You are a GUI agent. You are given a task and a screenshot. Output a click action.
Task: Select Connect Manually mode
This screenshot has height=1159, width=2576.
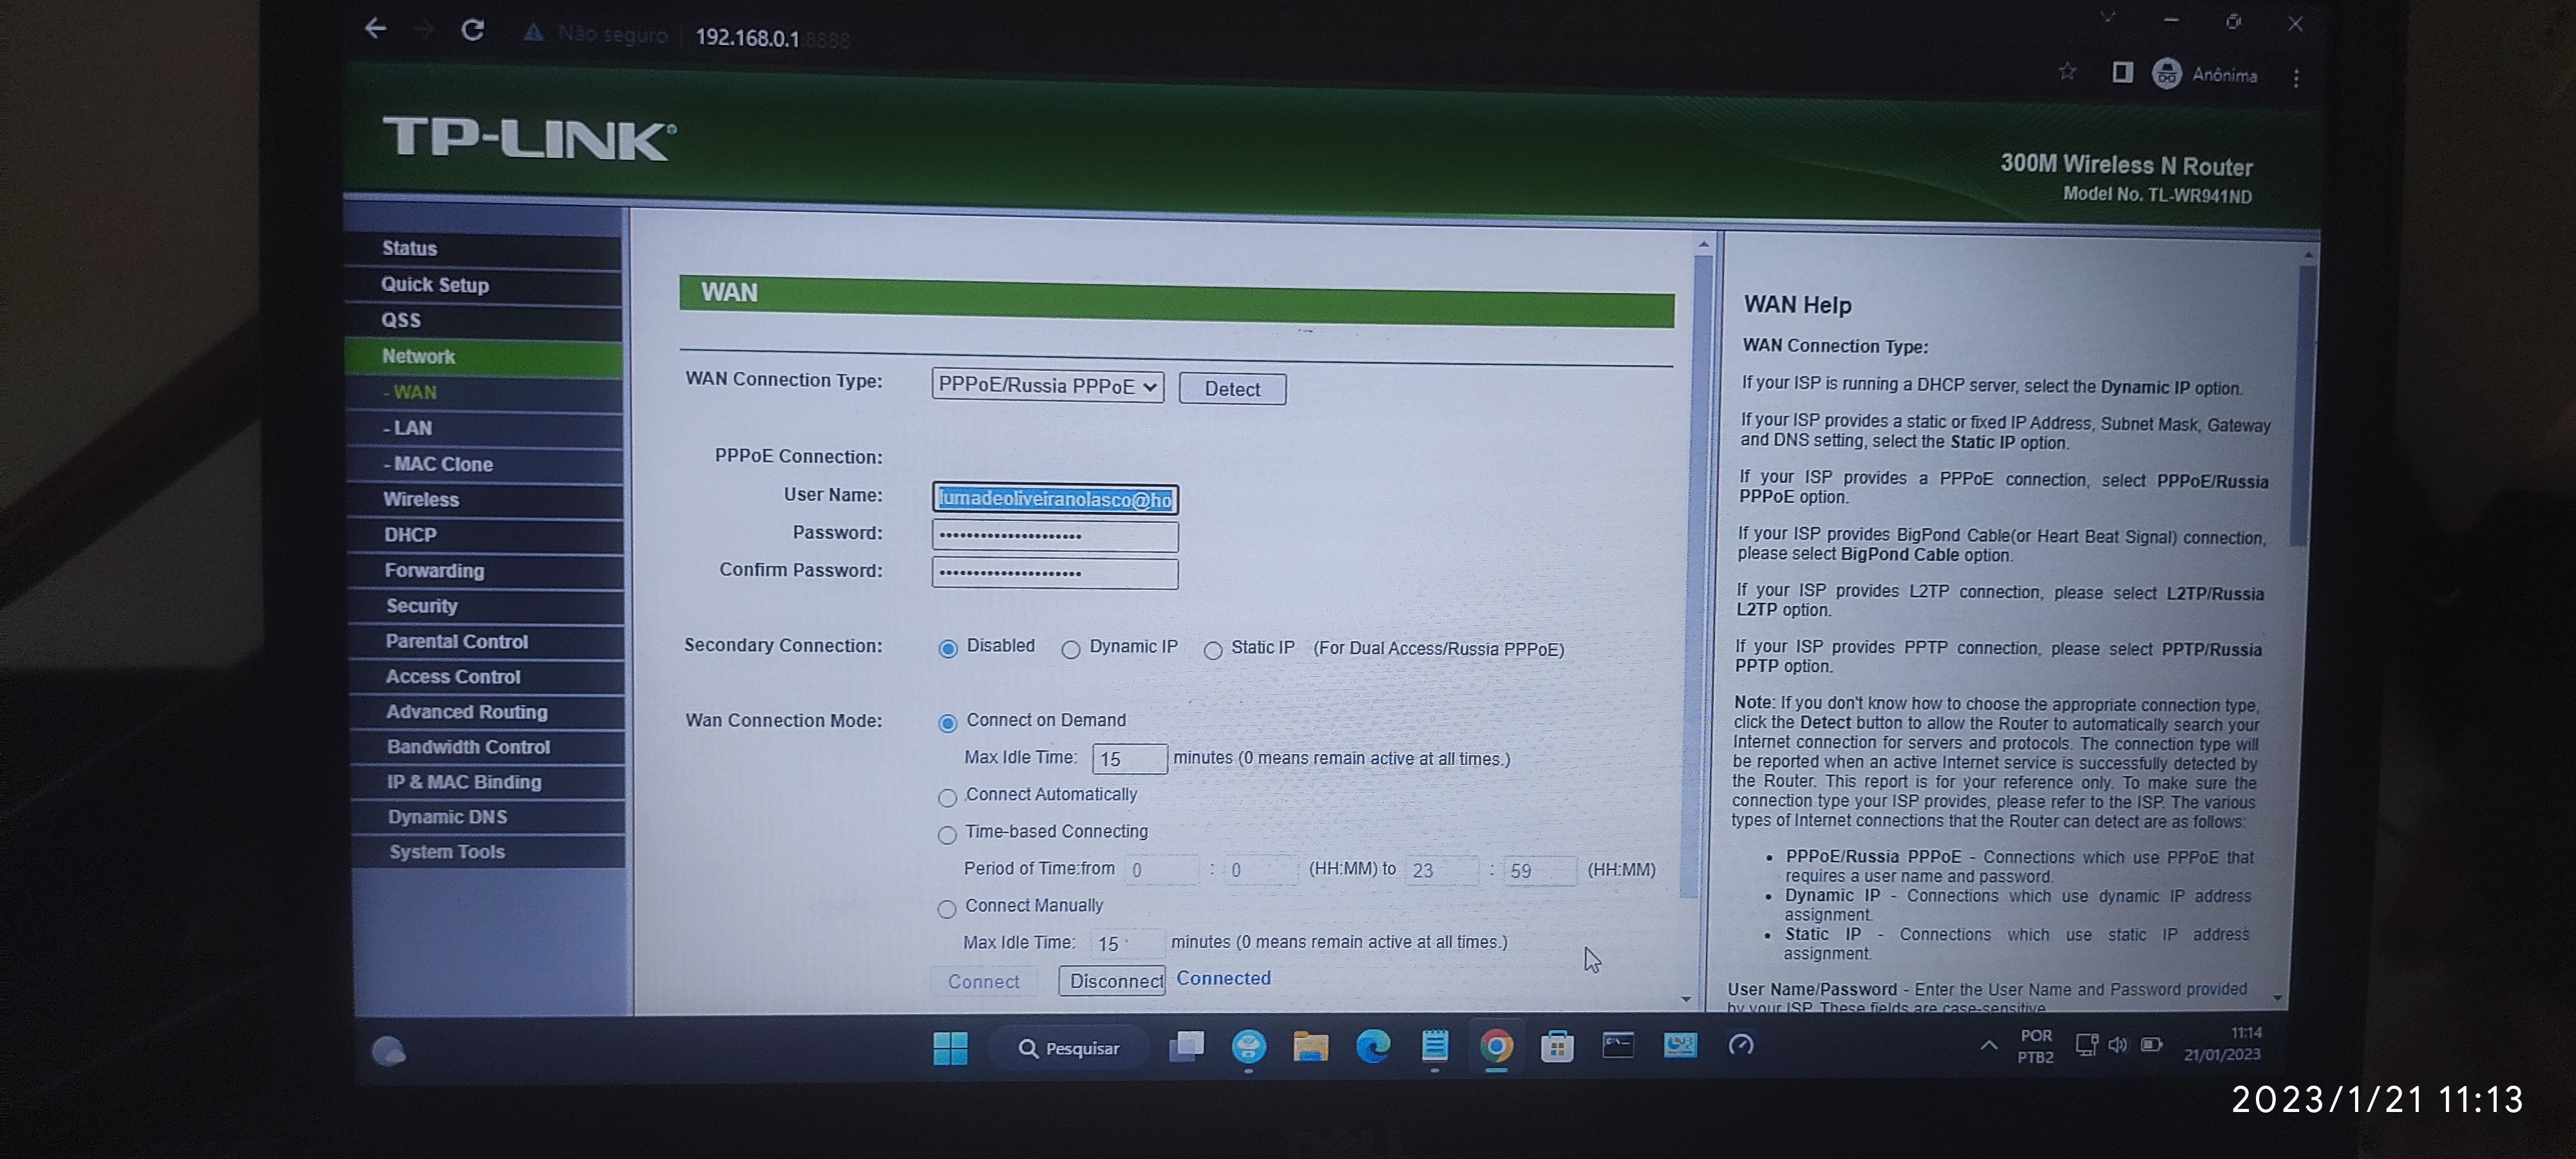pyautogui.click(x=946, y=909)
